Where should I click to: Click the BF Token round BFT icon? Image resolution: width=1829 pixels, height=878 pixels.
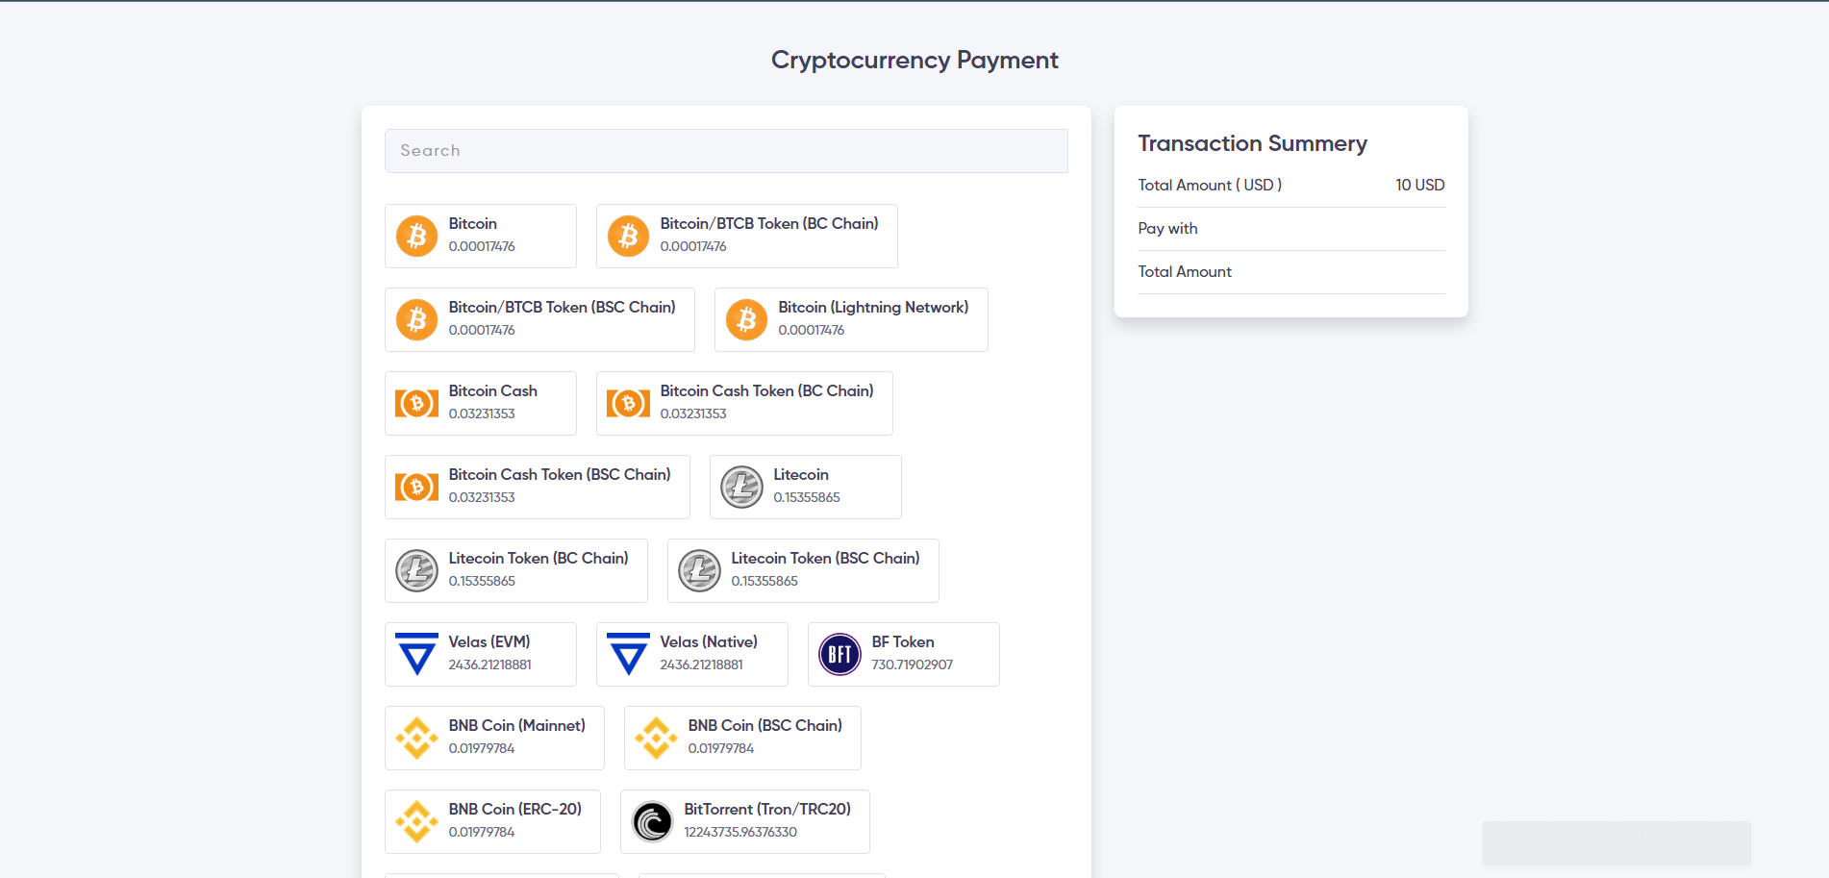(x=839, y=654)
